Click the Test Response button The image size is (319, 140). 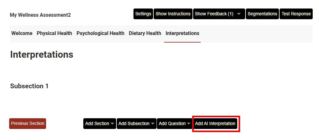(x=296, y=14)
